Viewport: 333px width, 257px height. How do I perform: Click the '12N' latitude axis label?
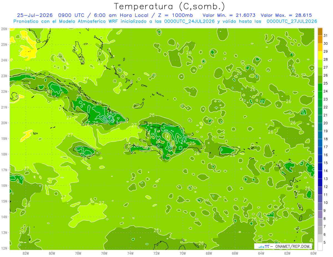(4, 248)
